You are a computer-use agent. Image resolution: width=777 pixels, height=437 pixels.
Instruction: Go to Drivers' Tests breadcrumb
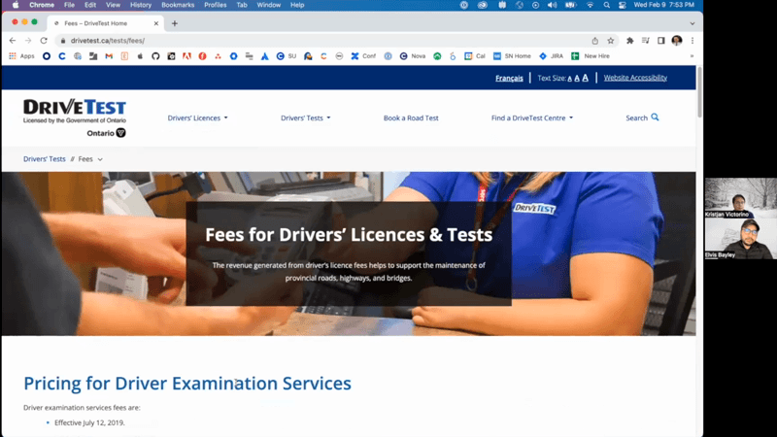tap(44, 159)
